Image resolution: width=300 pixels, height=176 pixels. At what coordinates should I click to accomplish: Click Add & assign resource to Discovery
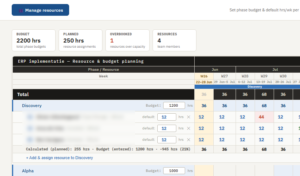60,158
